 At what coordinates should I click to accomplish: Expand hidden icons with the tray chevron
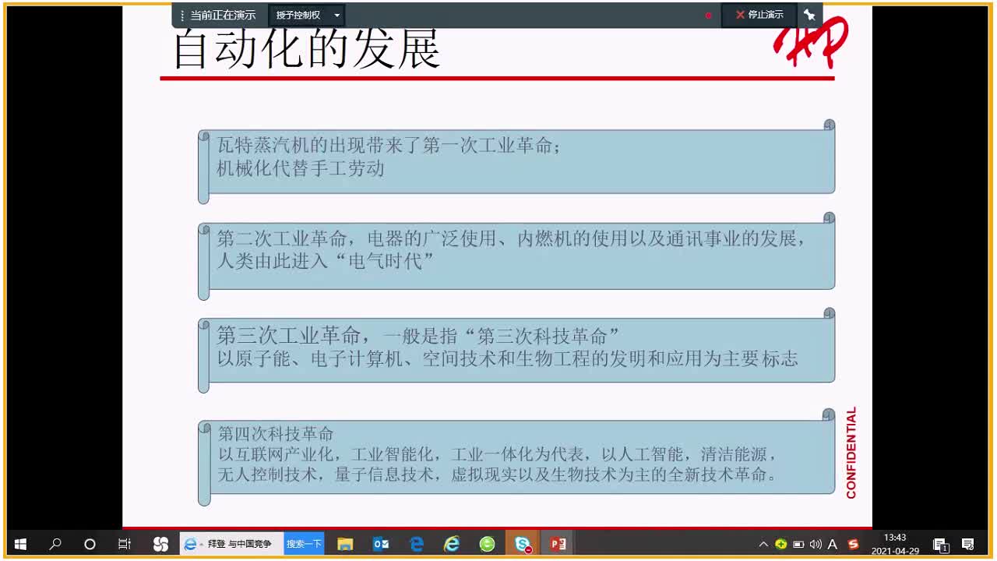(x=764, y=544)
